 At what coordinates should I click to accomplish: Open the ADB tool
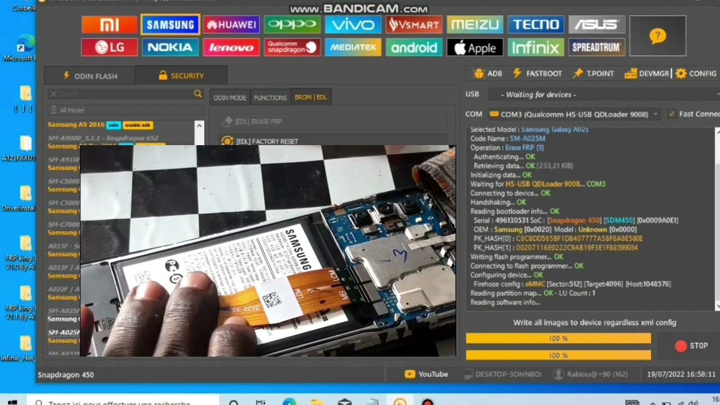tap(488, 74)
